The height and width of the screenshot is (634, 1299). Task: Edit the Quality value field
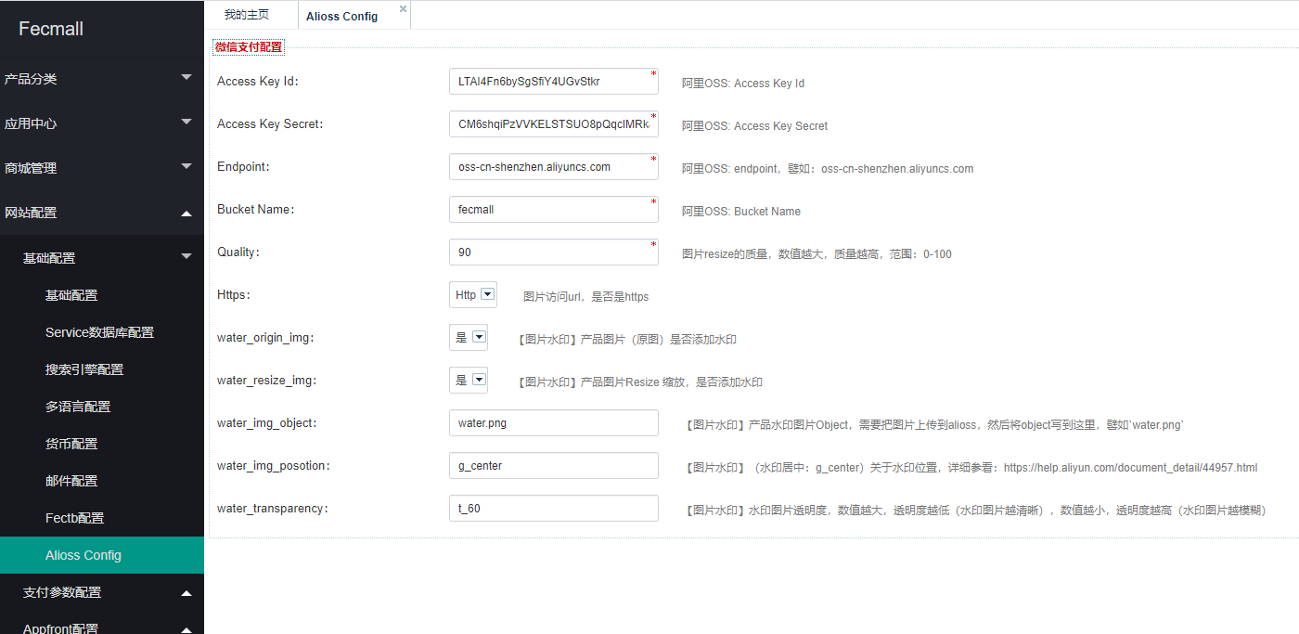pyautogui.click(x=554, y=252)
